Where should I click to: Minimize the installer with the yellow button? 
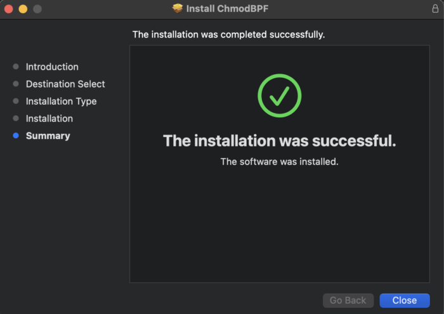click(x=23, y=9)
